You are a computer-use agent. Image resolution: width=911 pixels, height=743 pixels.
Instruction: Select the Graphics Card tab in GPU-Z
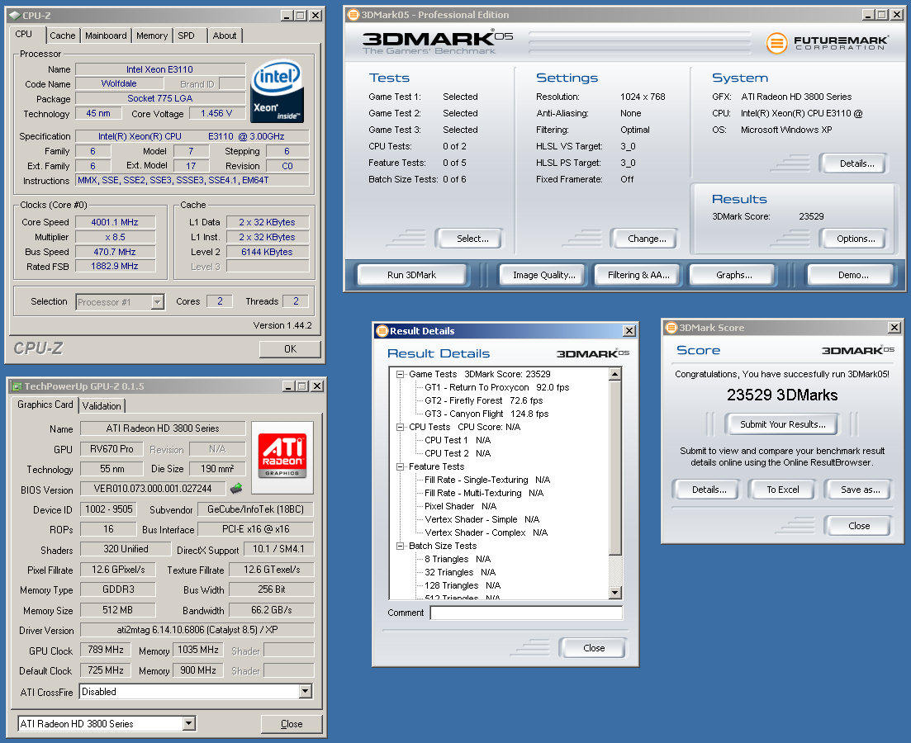[x=45, y=405]
